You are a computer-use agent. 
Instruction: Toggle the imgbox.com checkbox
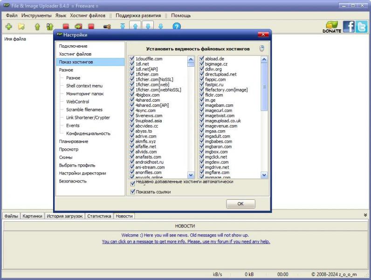pyautogui.click(x=202, y=152)
